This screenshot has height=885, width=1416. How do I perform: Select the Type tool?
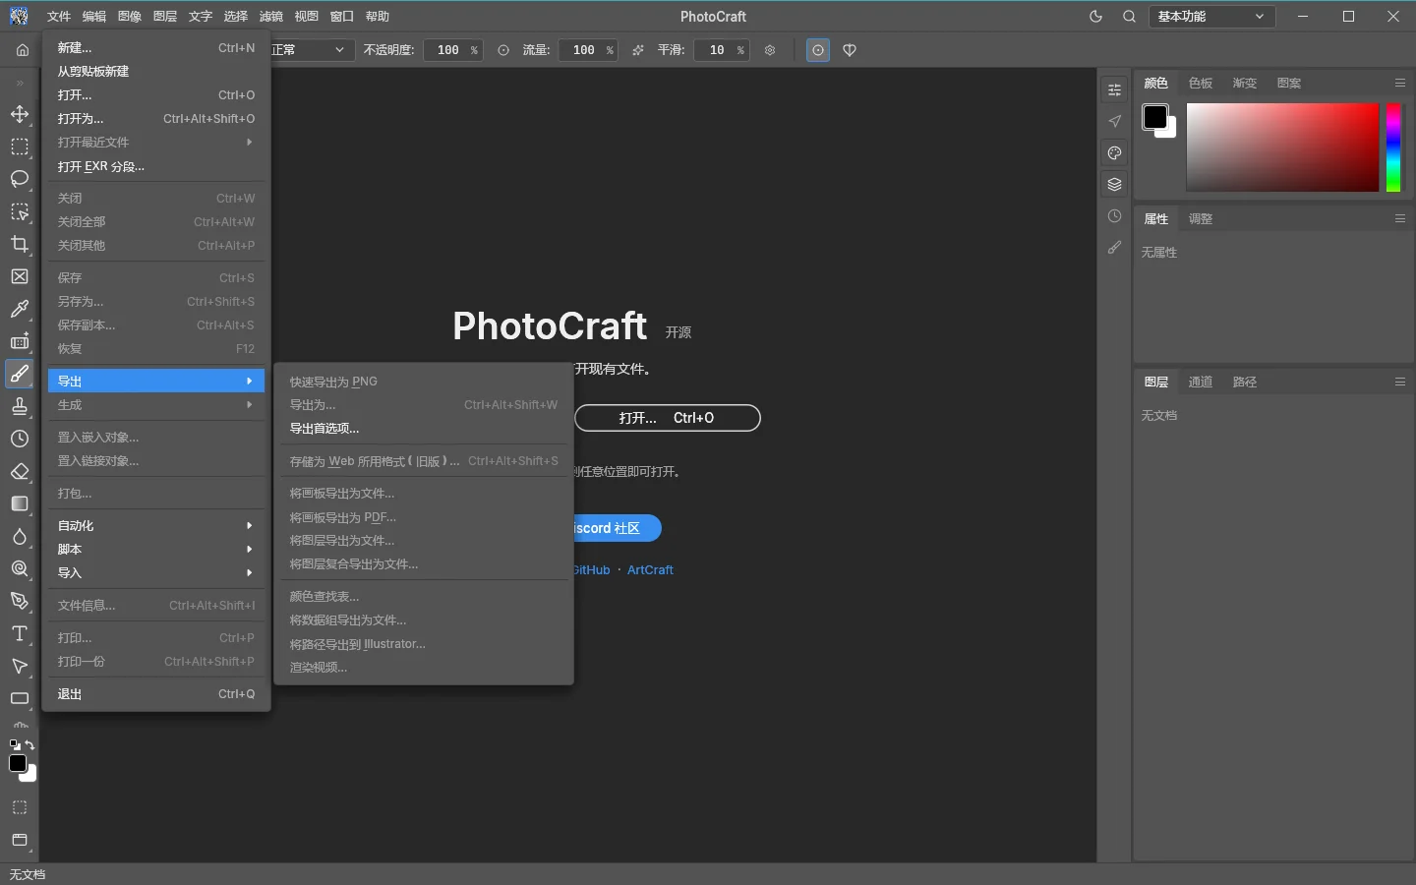click(x=20, y=633)
